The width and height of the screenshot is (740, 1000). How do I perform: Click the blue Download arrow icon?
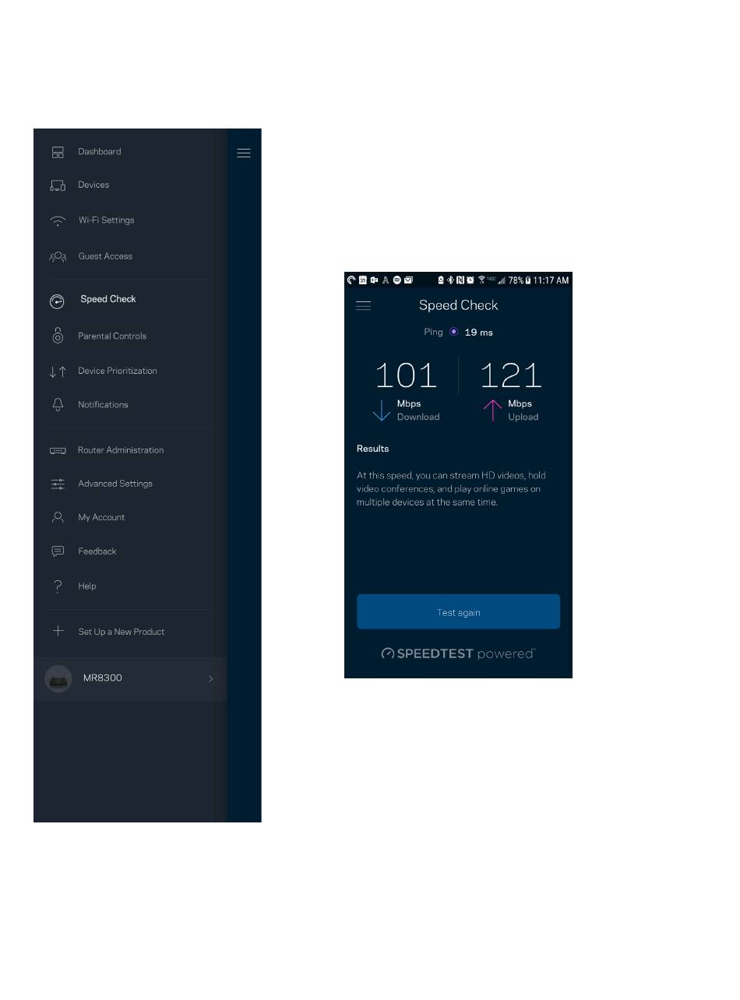click(382, 410)
